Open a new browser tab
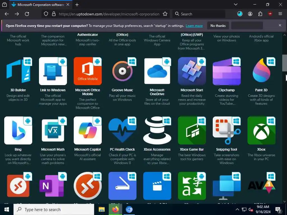Screen dimensions: 287x215 77,5
